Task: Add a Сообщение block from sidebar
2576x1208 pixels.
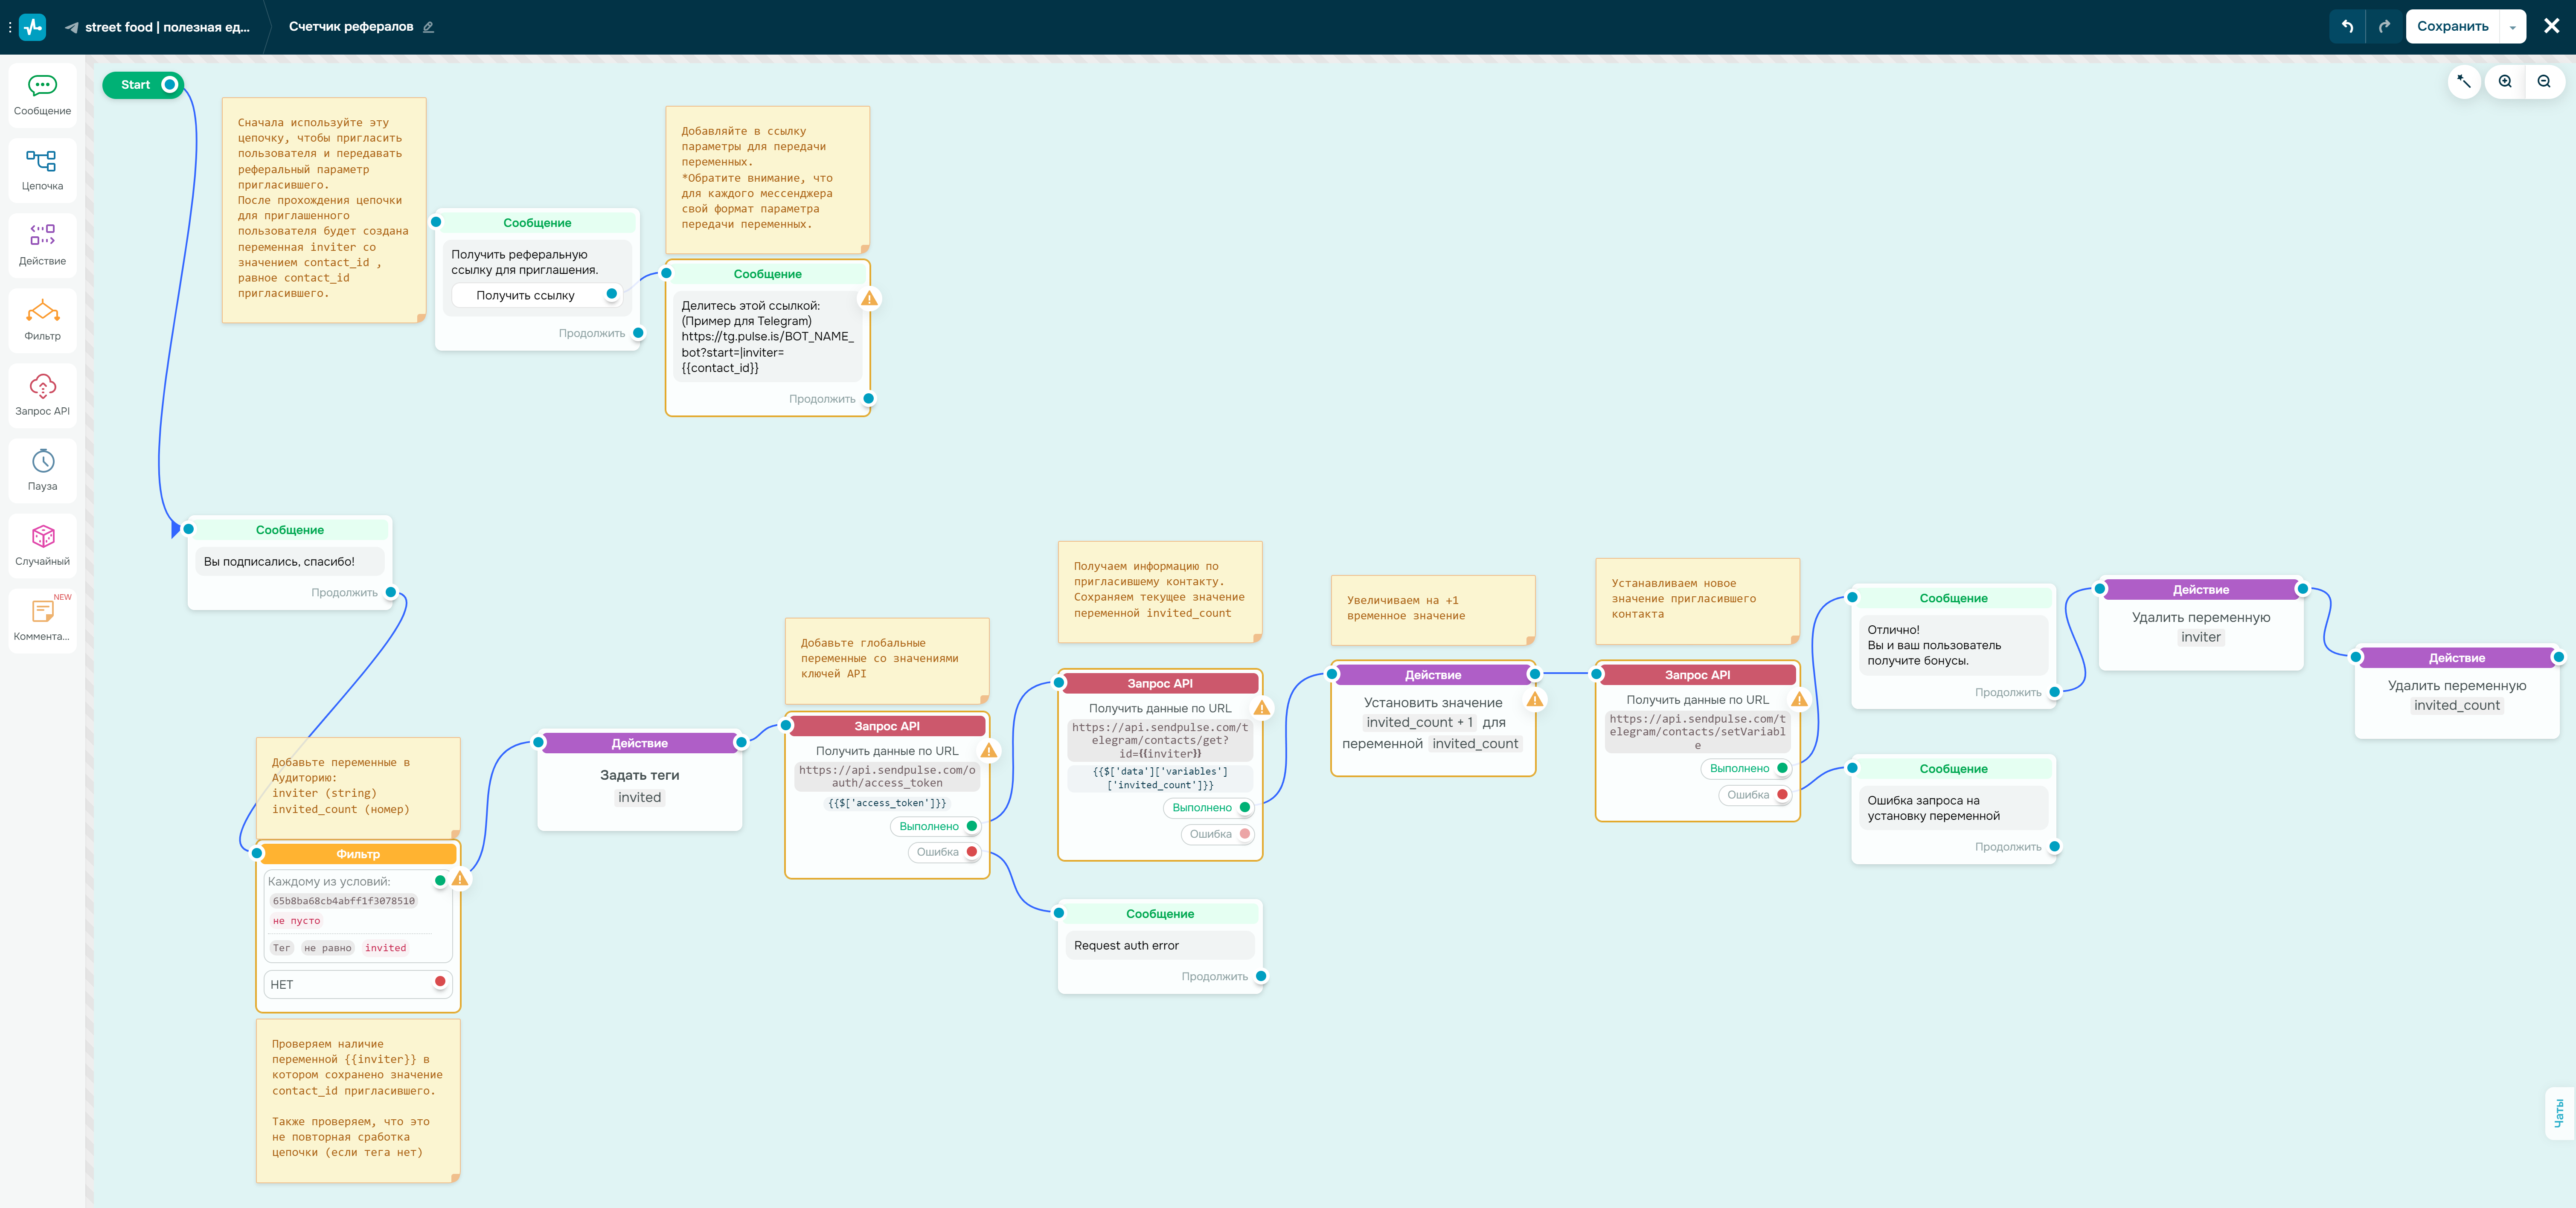Action: pos(42,95)
